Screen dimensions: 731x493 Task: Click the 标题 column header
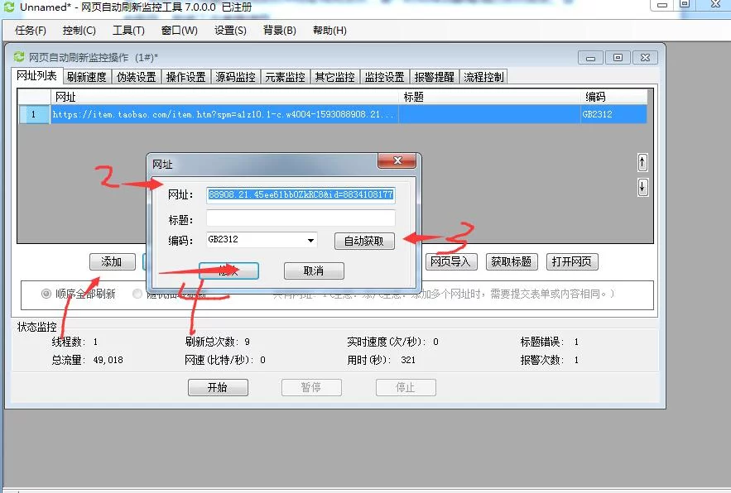489,97
